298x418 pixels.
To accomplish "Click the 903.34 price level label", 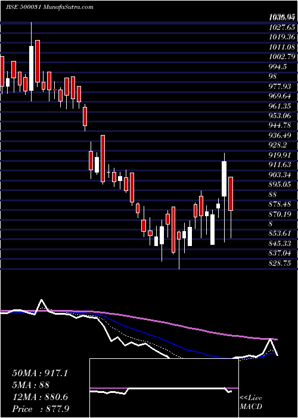I will point(280,175).
